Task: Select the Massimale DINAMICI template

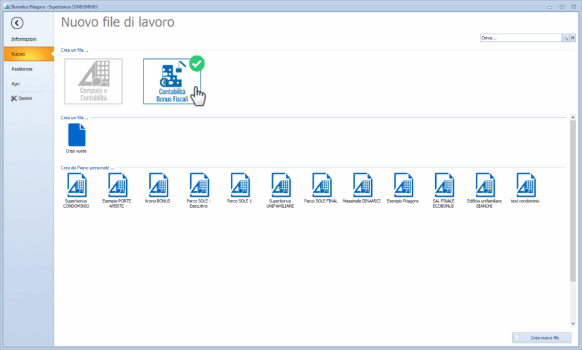Action: 362,188
